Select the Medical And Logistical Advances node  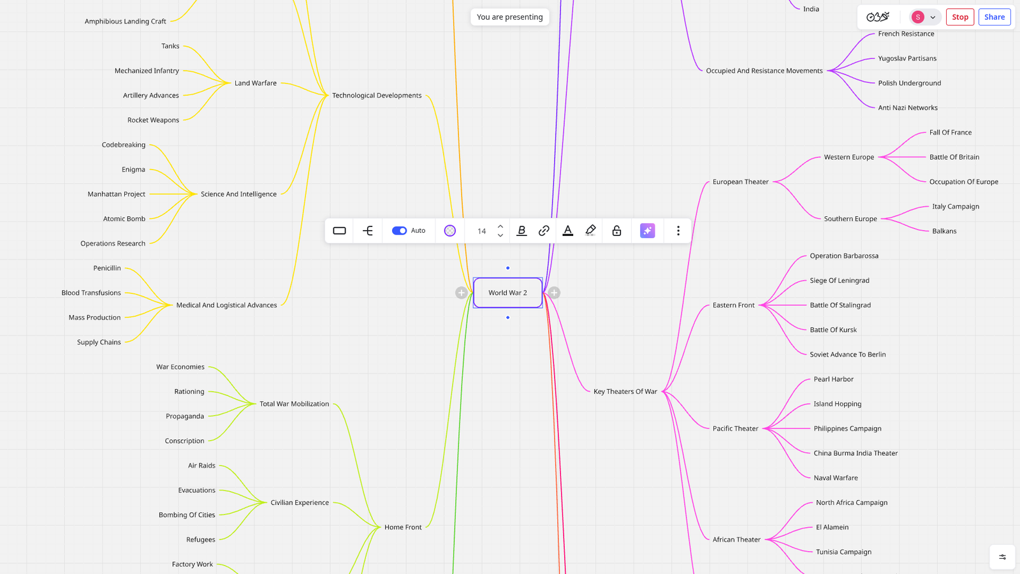[226, 305]
